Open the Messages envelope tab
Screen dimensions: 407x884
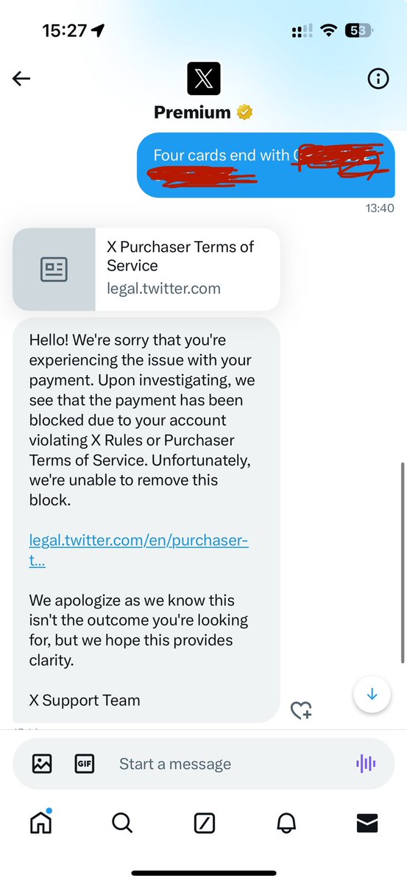click(x=367, y=824)
